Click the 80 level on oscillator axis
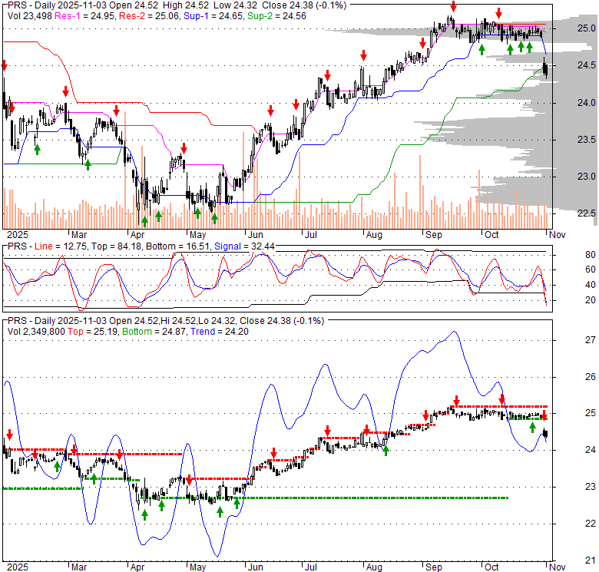This screenshot has height=572, width=599. 591,255
